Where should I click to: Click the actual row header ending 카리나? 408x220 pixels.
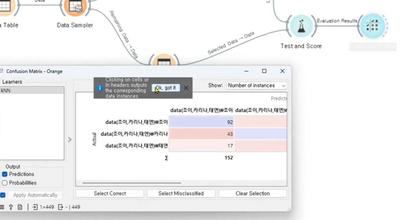click(134, 134)
